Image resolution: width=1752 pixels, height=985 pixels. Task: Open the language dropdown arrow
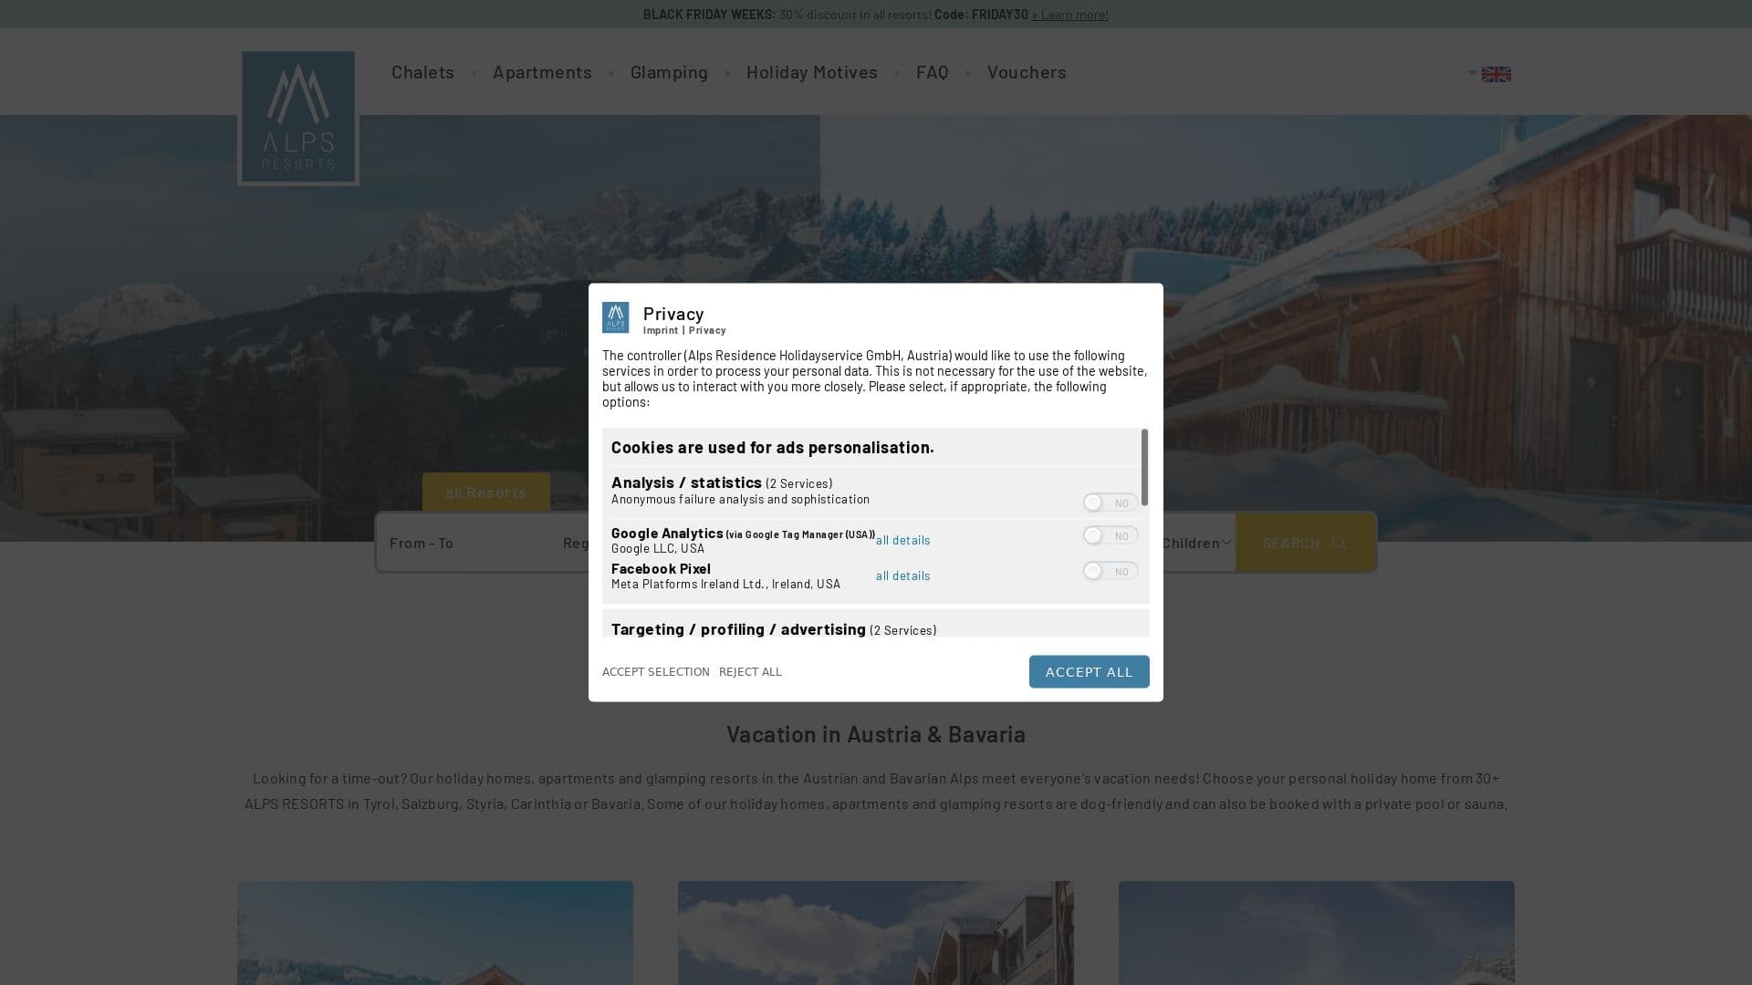click(x=1472, y=74)
